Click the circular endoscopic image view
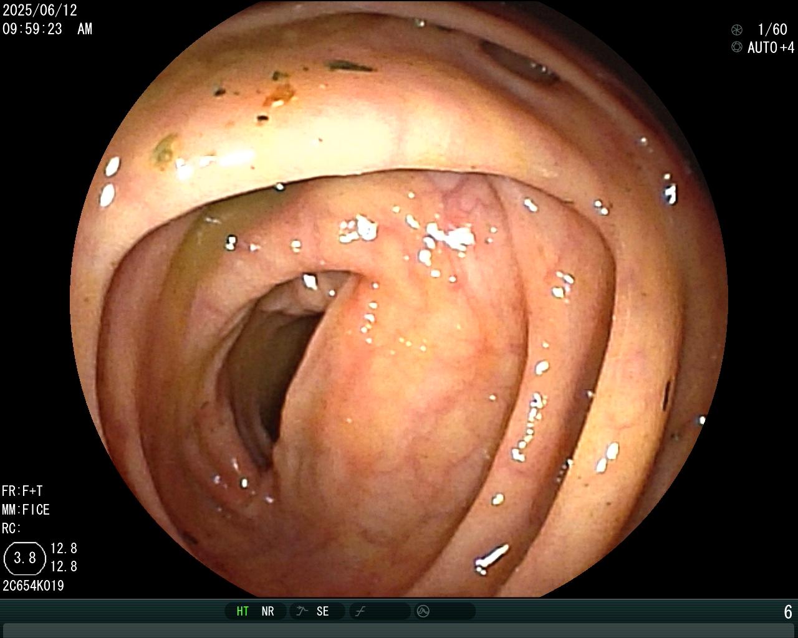Image resolution: width=798 pixels, height=638 pixels. click(399, 299)
